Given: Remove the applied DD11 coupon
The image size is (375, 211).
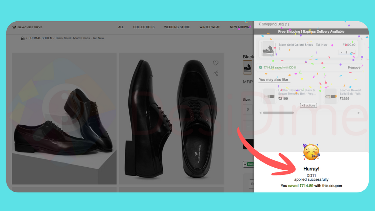Looking at the screenshot, I should click(x=354, y=67).
